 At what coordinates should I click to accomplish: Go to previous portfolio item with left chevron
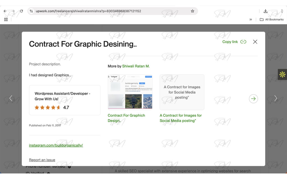(11, 98)
